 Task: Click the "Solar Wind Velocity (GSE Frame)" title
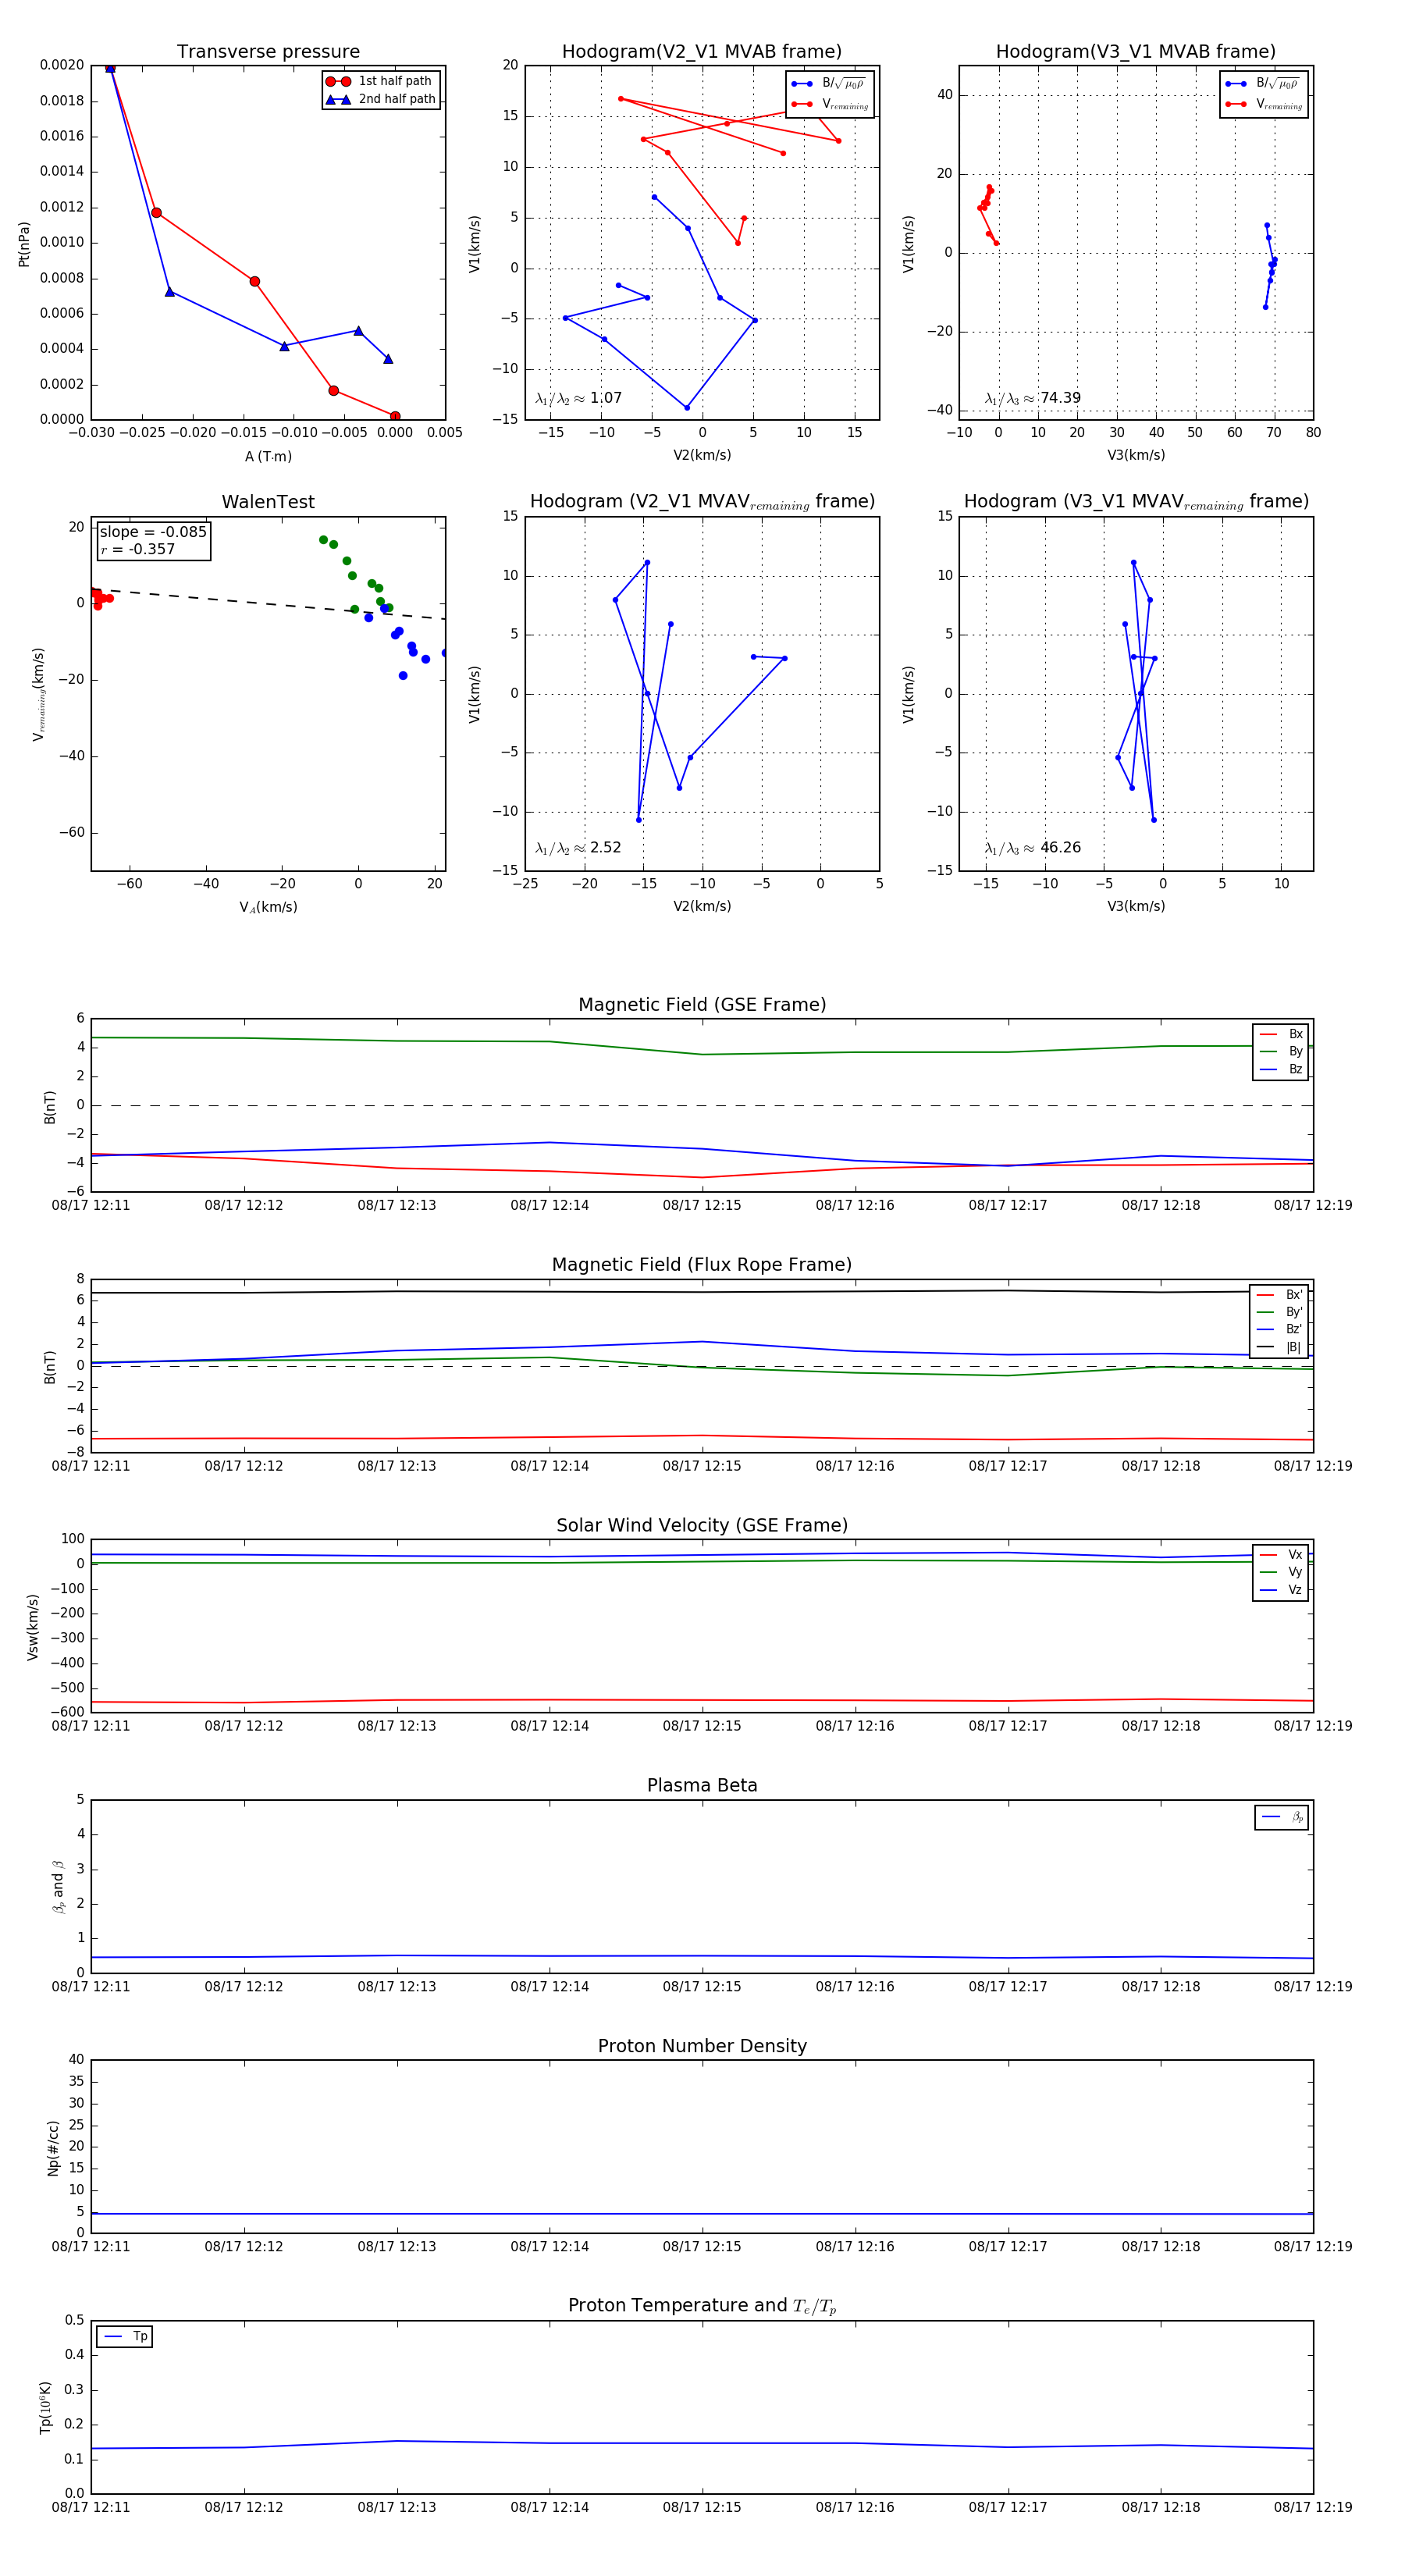tap(702, 1525)
